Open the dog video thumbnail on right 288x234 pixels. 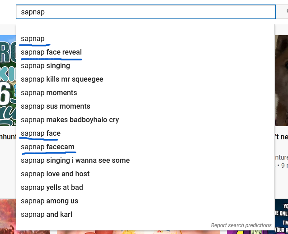tap(281, 81)
